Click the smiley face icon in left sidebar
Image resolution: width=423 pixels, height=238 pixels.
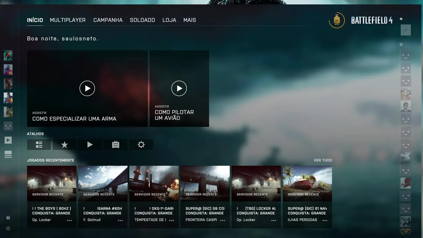[8, 126]
